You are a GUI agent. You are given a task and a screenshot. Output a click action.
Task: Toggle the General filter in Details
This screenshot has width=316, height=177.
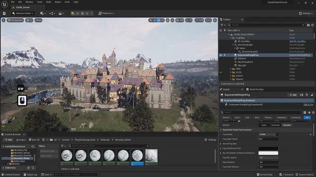point(226,118)
